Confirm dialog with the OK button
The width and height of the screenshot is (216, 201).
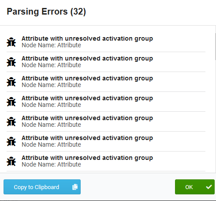click(x=195, y=187)
